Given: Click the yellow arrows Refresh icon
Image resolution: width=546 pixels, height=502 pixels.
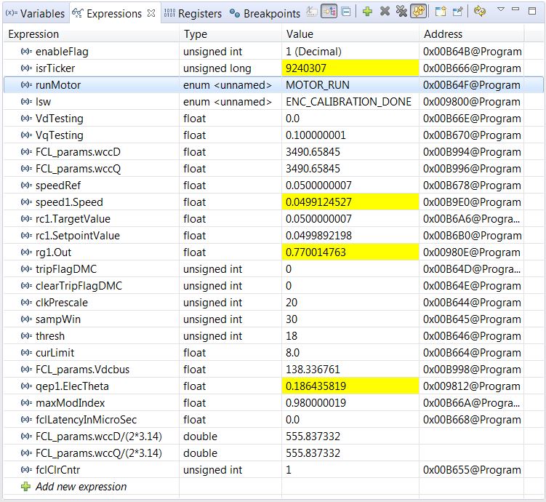Looking at the screenshot, I should pyautogui.click(x=479, y=12).
